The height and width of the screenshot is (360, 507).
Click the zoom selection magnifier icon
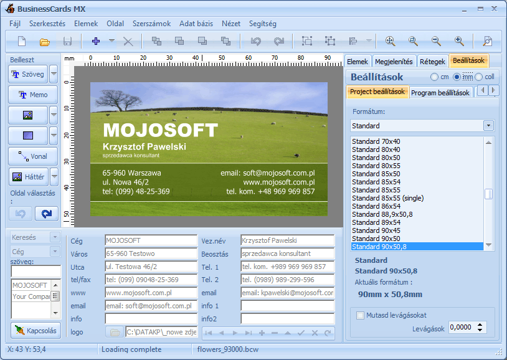413,41
